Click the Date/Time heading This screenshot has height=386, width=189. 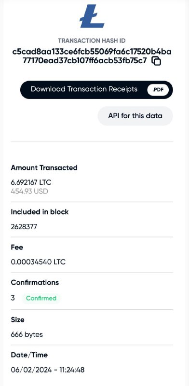coord(29,355)
